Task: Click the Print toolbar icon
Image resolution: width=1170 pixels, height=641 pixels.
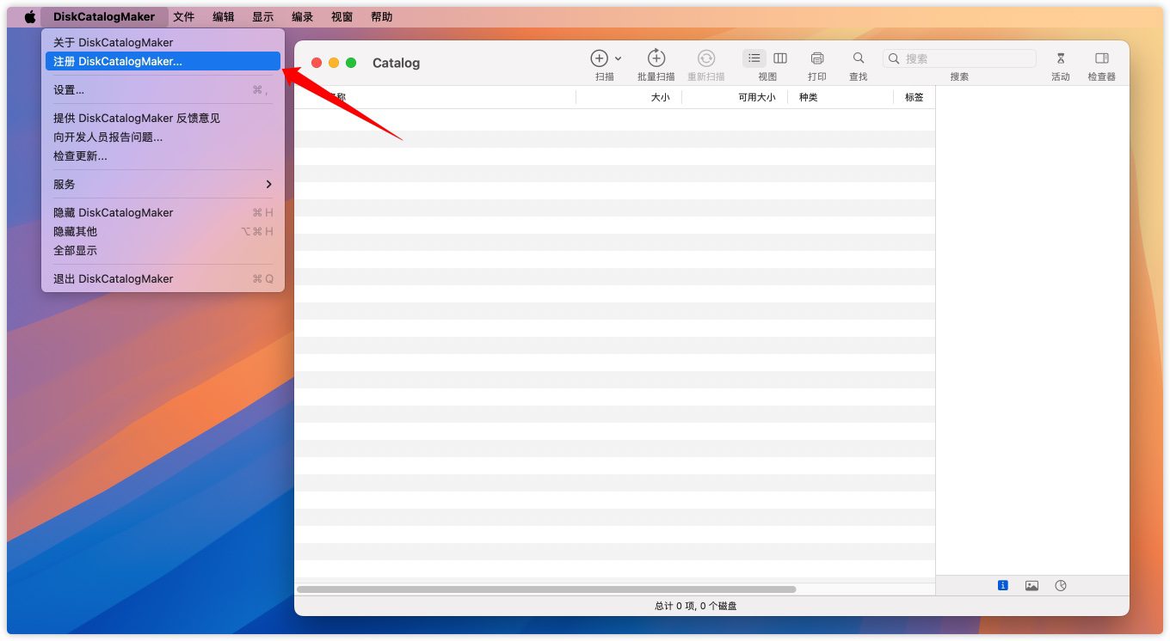Action: 816,58
